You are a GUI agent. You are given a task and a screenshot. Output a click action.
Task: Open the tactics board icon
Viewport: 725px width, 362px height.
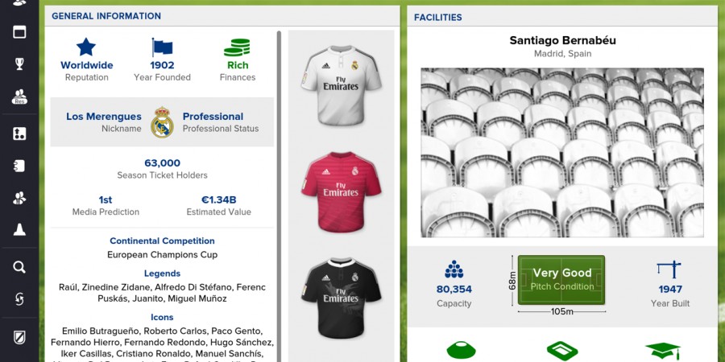[x=19, y=134]
